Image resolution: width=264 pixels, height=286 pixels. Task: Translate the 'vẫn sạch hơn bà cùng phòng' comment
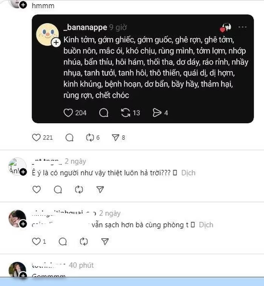206,225
